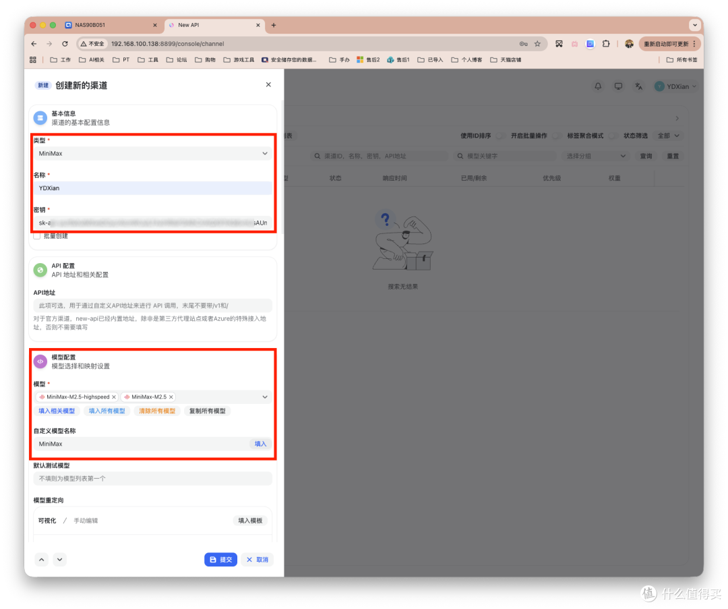Image resolution: width=728 pixels, height=609 pixels.
Task: Expand the 模型 selection dropdown
Action: tap(265, 397)
